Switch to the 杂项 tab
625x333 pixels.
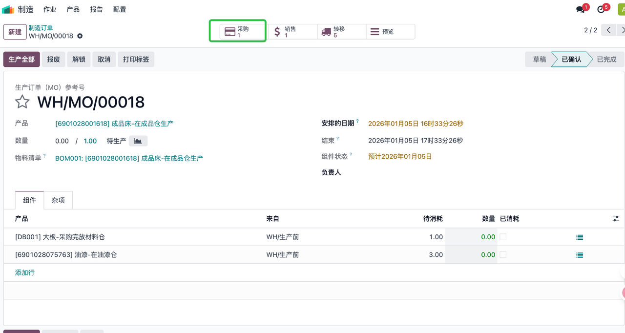58,200
